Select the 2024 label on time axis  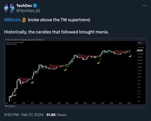[129, 103]
